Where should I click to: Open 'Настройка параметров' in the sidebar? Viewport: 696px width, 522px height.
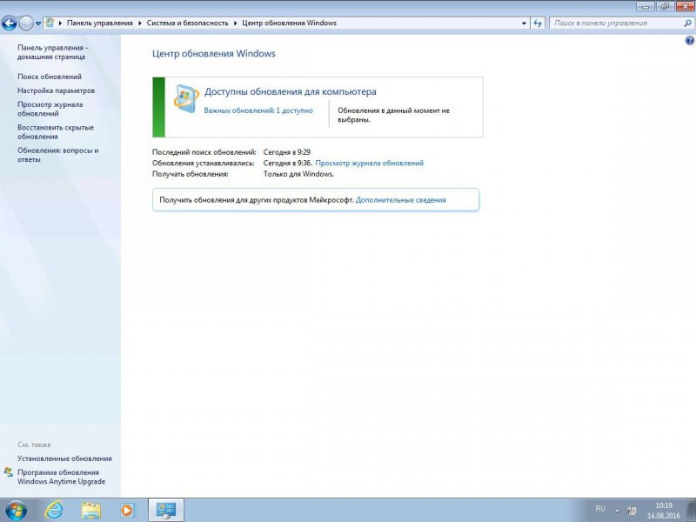click(x=57, y=90)
